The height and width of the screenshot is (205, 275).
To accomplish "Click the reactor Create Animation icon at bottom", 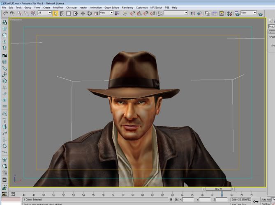I will [5, 194].
